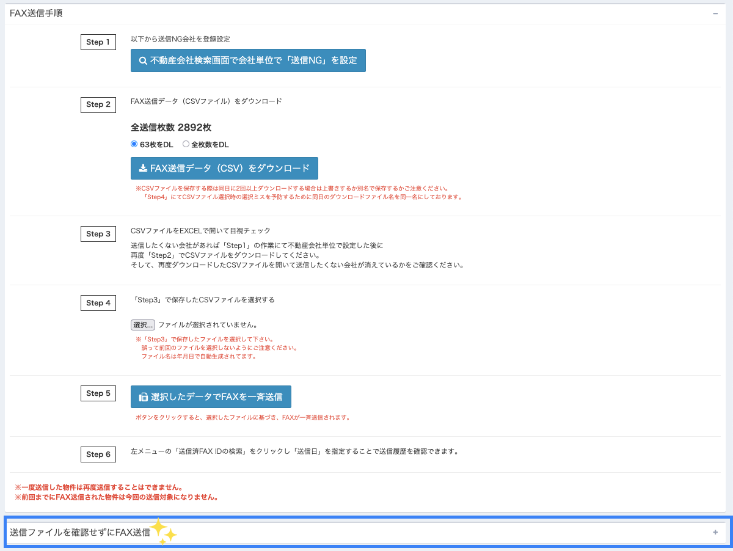Click the Step 4 label box

98,303
